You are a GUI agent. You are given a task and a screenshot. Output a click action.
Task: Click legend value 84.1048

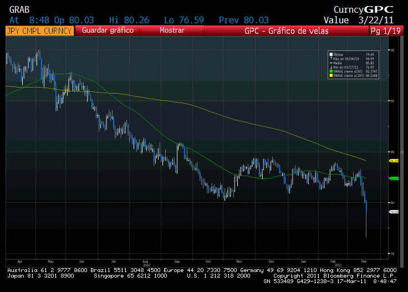pos(371,75)
